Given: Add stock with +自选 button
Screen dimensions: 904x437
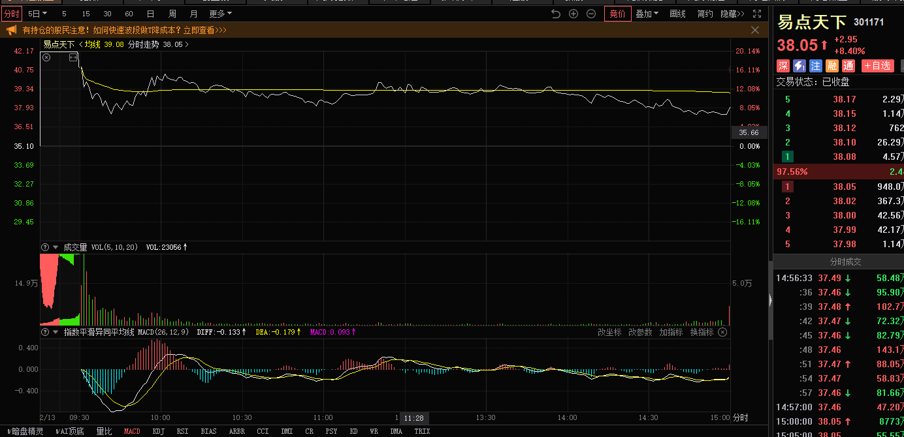Looking at the screenshot, I should click(877, 66).
